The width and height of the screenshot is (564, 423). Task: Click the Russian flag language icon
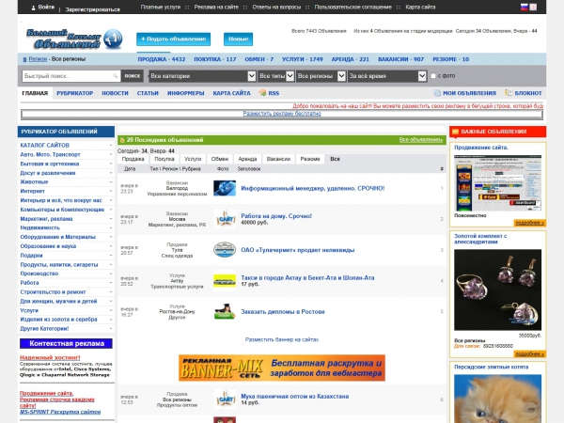[x=525, y=7]
